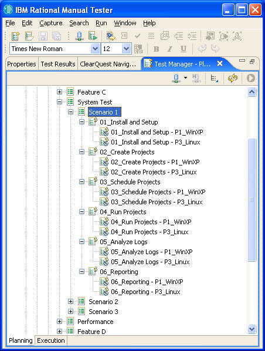Image resolution: width=265 pixels, height=351 pixels.
Task: Click the scrollbar down arrow
Action: click(x=252, y=329)
